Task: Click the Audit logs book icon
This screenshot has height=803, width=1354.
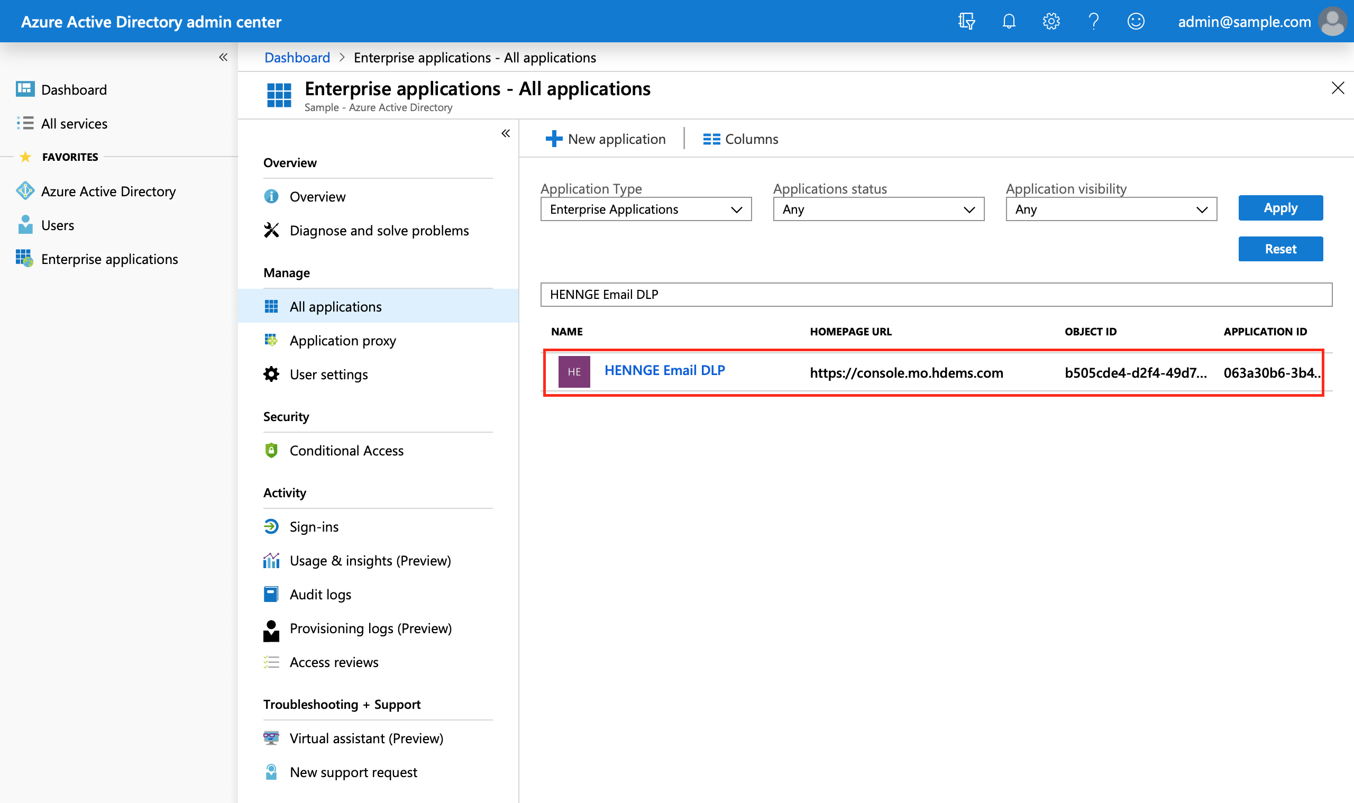Action: point(271,594)
